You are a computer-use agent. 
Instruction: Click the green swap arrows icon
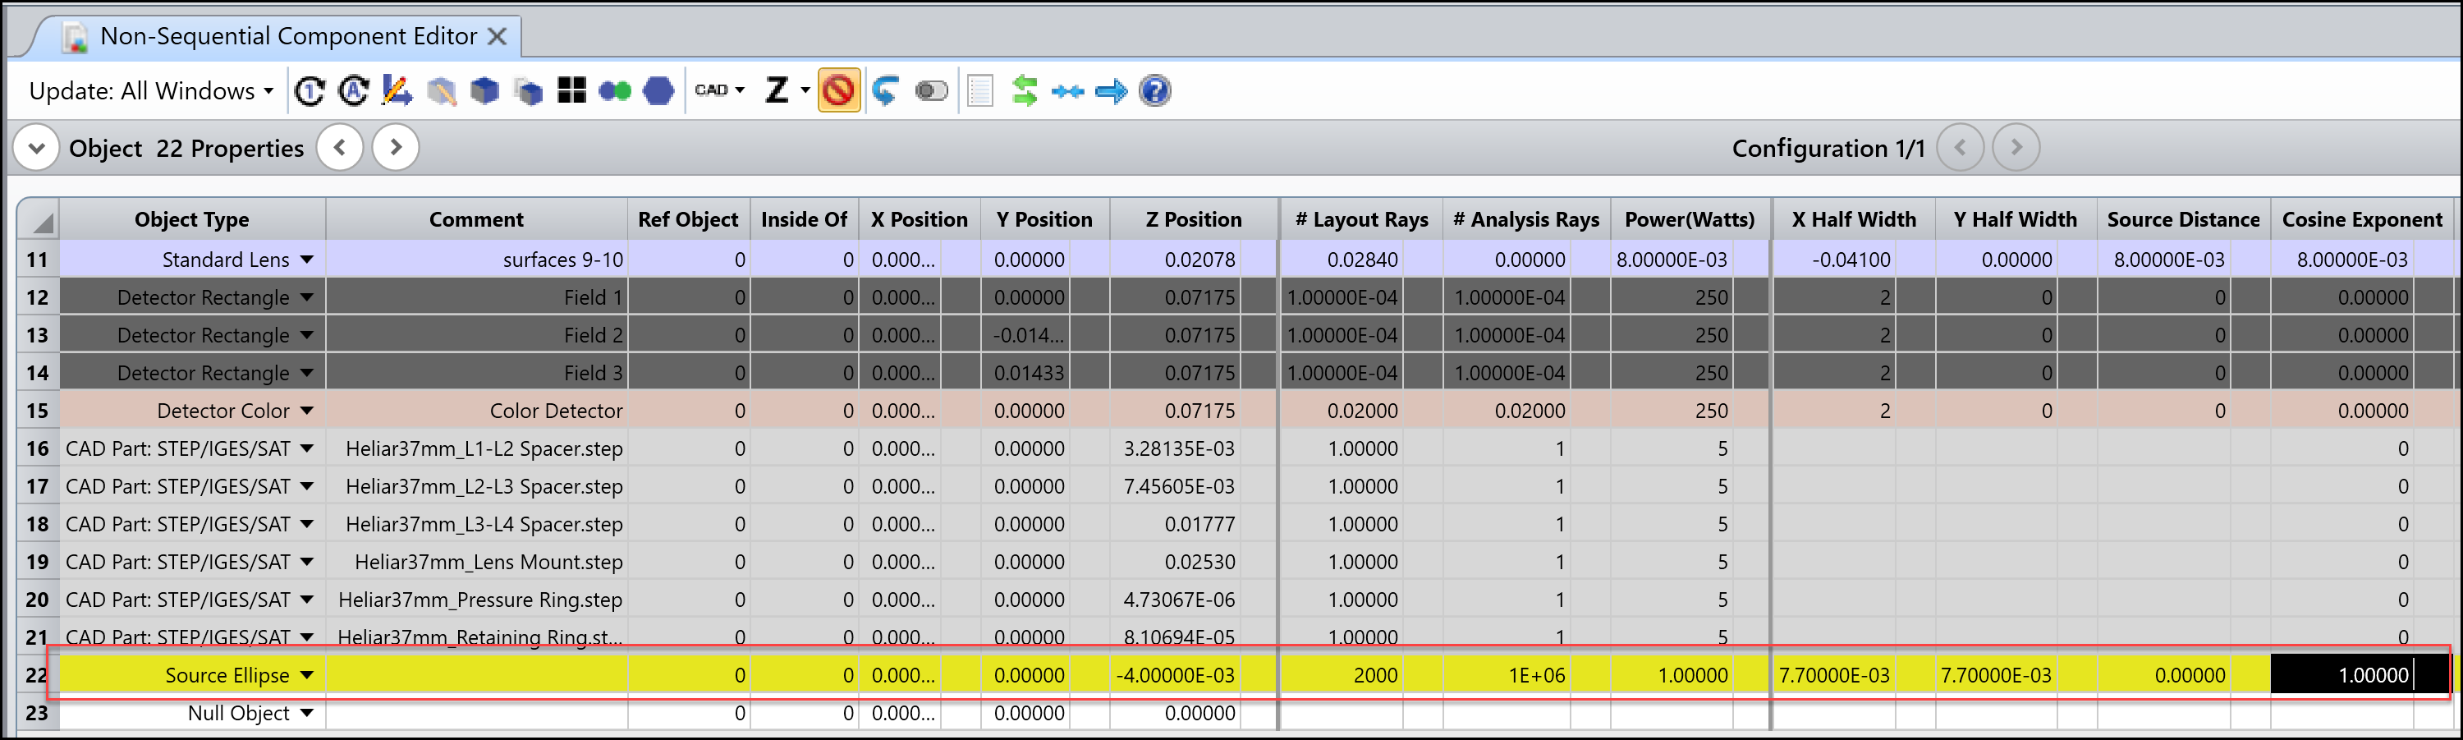tap(1024, 91)
